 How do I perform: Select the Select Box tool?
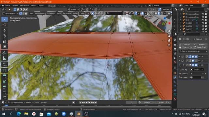click(4, 19)
